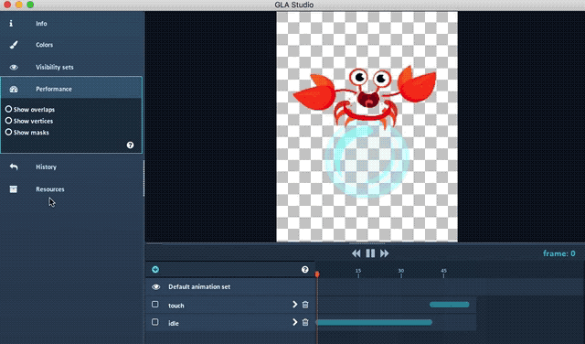Click the orange playhead marker

[x=317, y=274]
